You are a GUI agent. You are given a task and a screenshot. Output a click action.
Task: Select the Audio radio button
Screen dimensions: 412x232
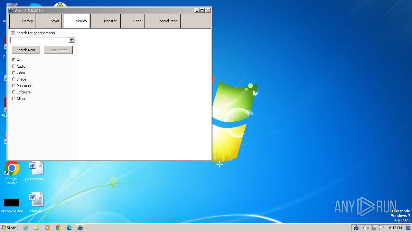(19, 66)
